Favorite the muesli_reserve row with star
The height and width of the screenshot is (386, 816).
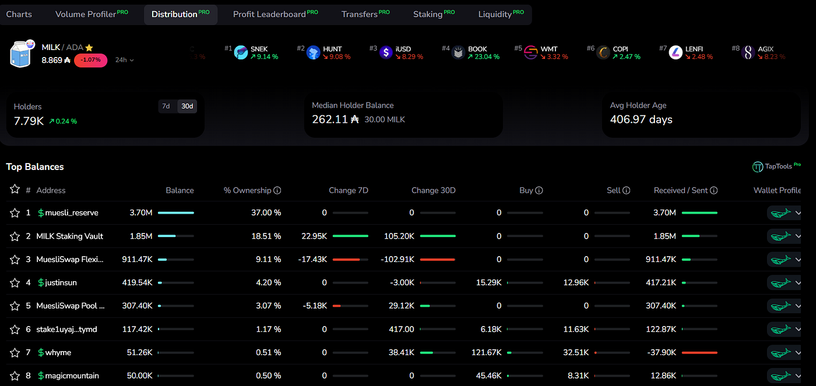[15, 213]
